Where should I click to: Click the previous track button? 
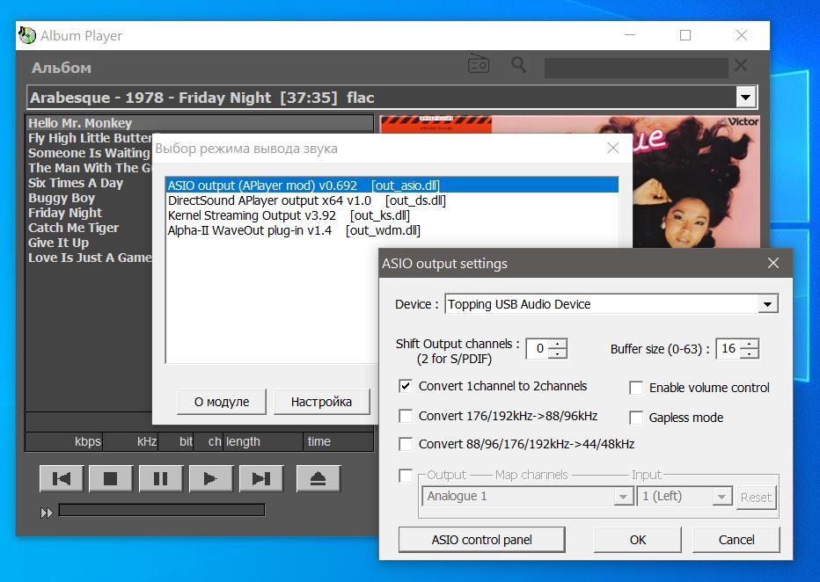[62, 478]
